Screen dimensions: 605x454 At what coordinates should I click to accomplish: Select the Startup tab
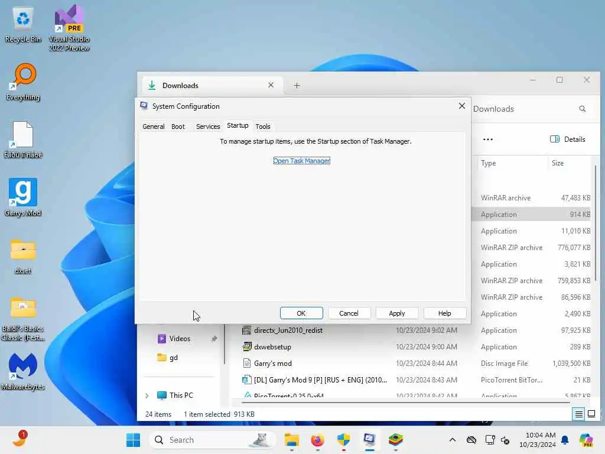point(238,125)
